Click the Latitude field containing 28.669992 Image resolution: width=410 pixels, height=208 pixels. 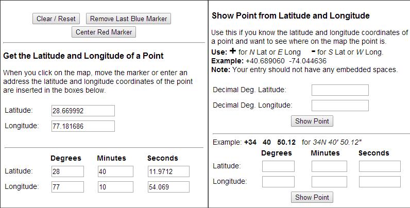tap(83, 111)
